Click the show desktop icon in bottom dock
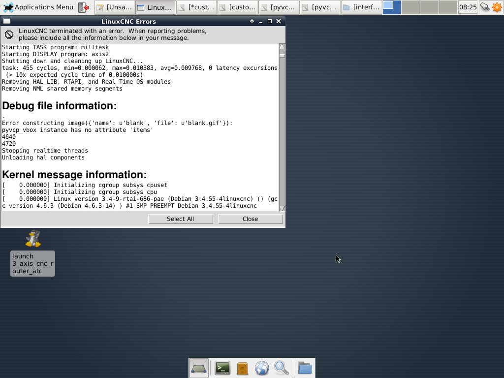The image size is (504, 378). (x=199, y=368)
